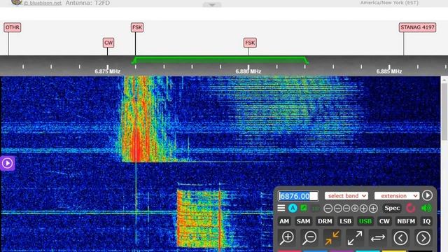Click the orange inward-arrows max zoom icon
Viewport: 448px width, 252px height.
pyautogui.click(x=332, y=238)
